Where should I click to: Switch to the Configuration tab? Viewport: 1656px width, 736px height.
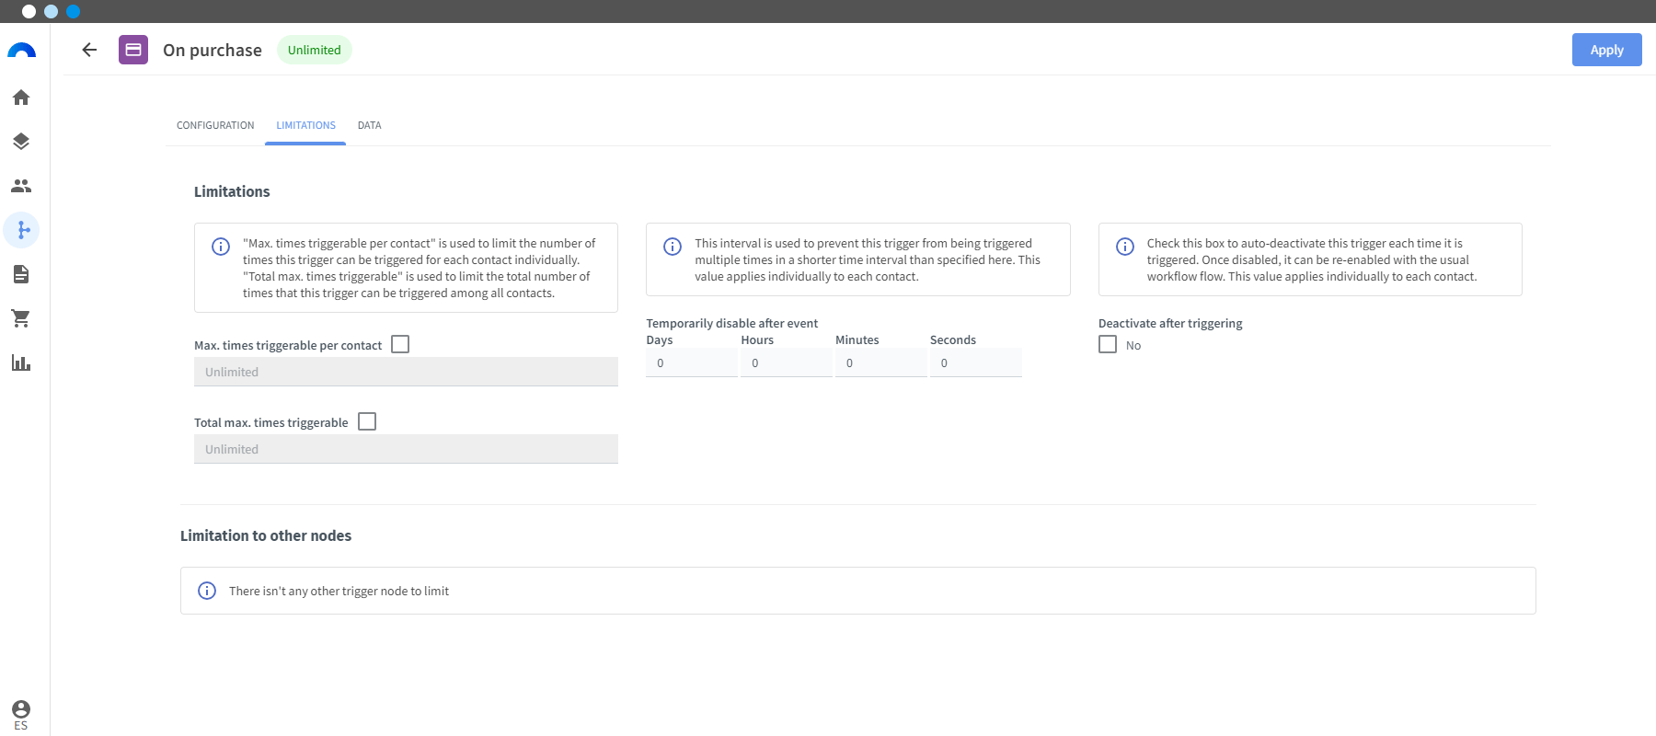[x=215, y=125]
